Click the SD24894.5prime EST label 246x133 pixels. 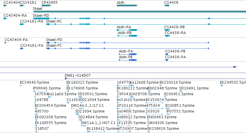[93, 117]
